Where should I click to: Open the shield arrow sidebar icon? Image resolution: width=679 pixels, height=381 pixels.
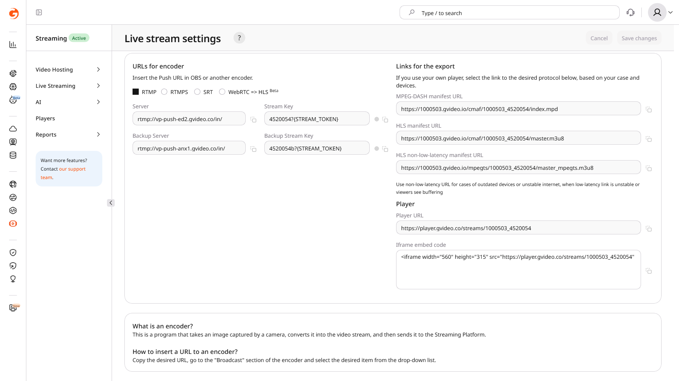coord(13,266)
